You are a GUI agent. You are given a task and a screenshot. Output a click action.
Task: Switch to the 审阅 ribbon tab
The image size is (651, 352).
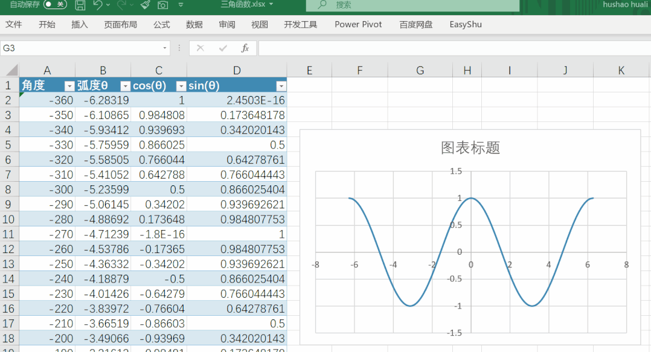226,25
